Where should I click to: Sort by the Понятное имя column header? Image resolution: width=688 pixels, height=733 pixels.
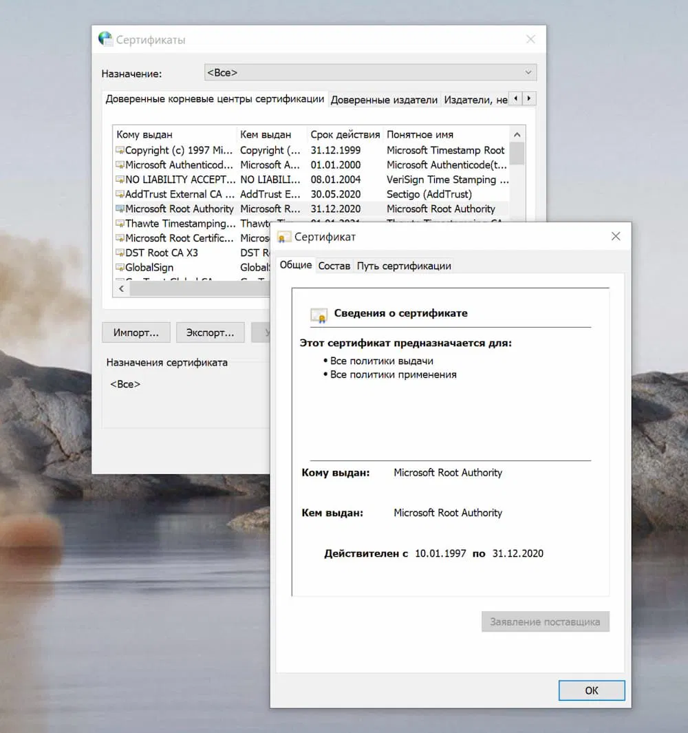point(446,135)
